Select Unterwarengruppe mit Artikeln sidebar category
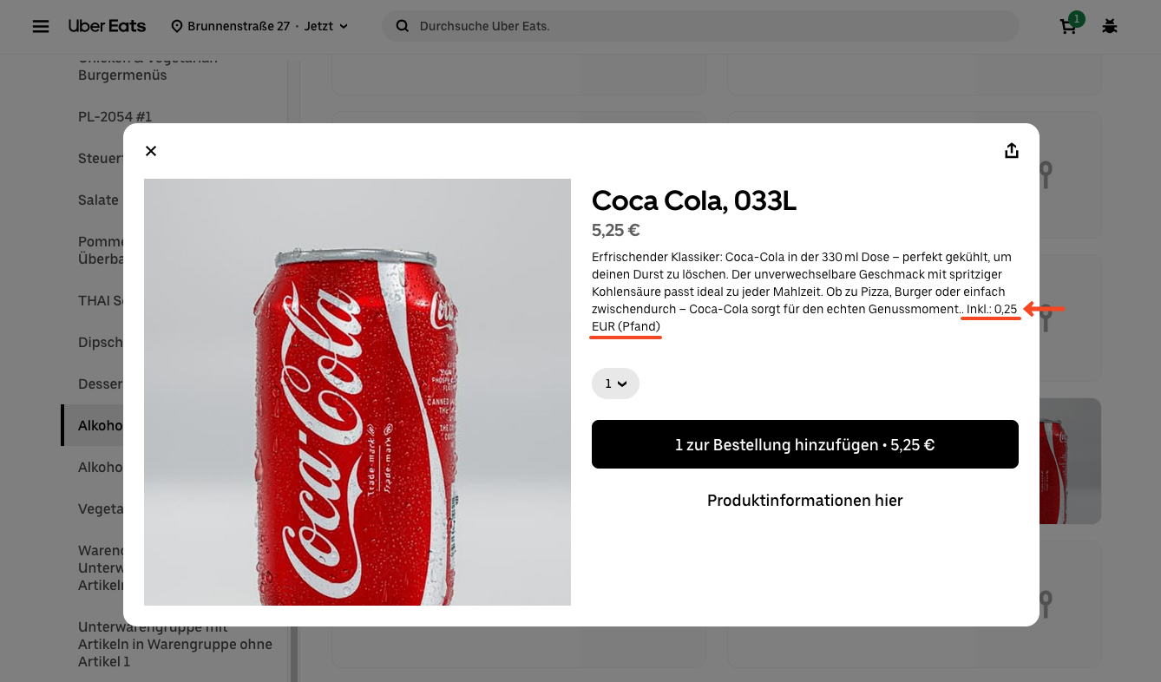Viewport: 1161px width, 682px height. [175, 644]
